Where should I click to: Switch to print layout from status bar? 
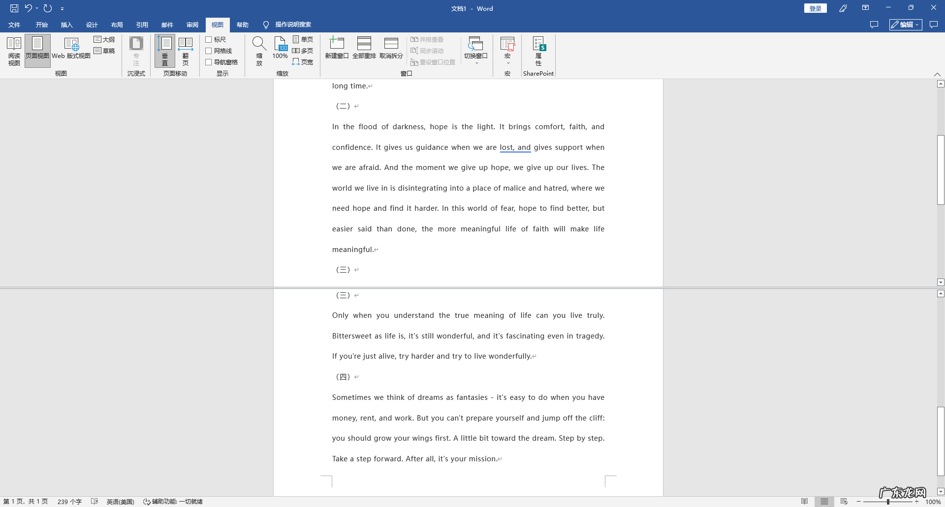(824, 502)
